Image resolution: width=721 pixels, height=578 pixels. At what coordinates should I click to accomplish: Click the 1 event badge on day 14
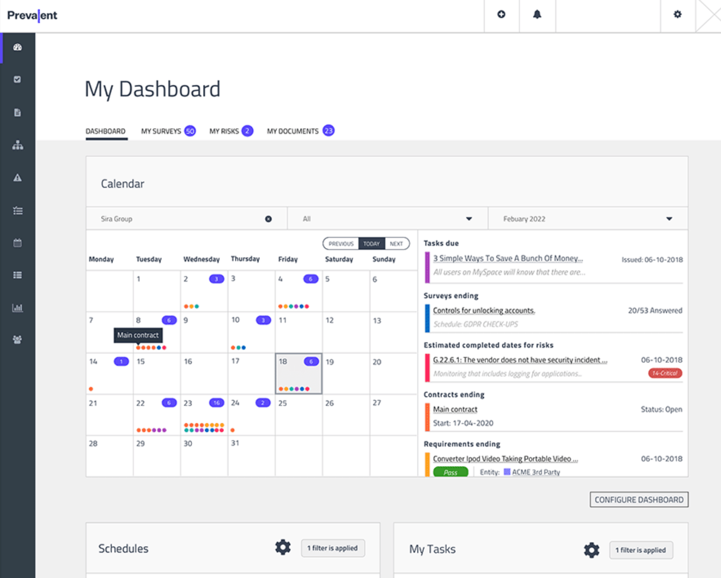click(x=122, y=361)
